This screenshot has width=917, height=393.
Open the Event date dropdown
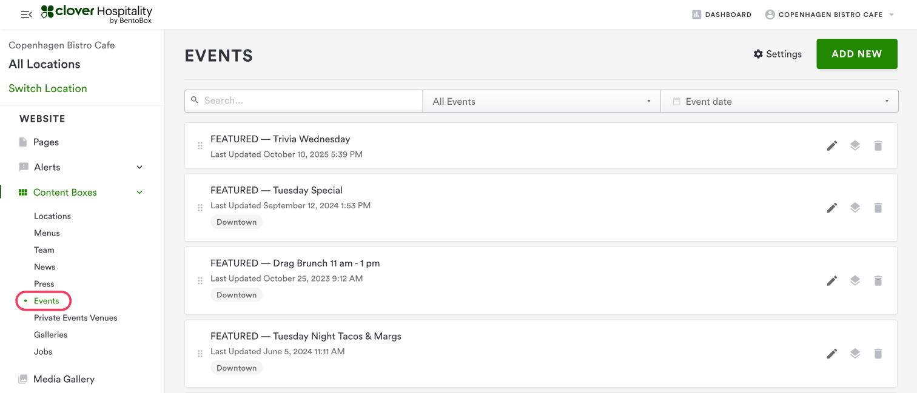coord(779,101)
